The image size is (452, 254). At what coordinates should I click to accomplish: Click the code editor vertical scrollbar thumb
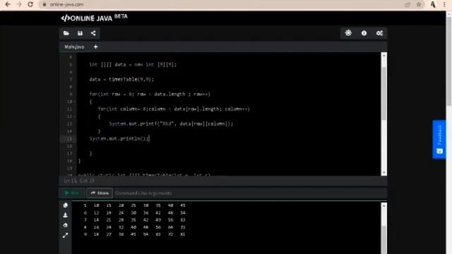click(384, 93)
